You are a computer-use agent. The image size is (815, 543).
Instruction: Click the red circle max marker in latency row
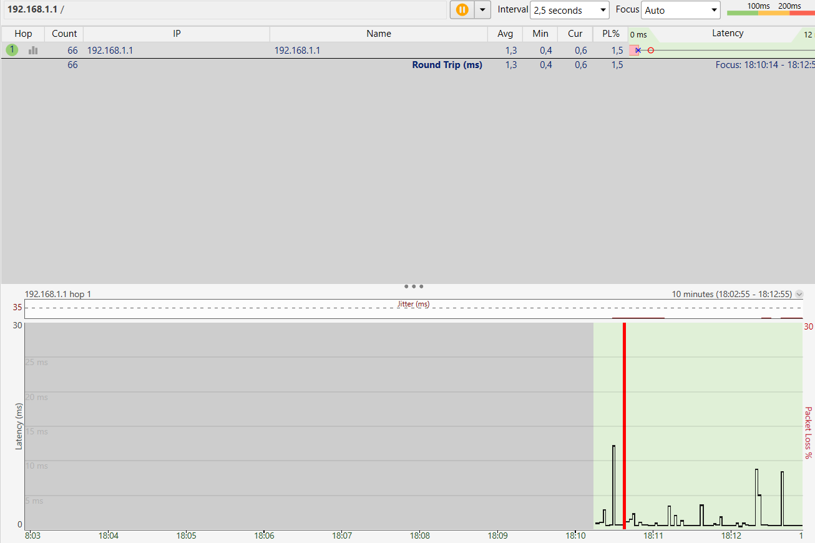click(x=650, y=50)
